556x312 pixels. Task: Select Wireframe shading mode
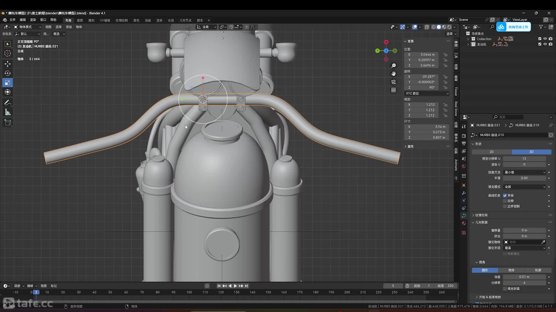(434, 27)
